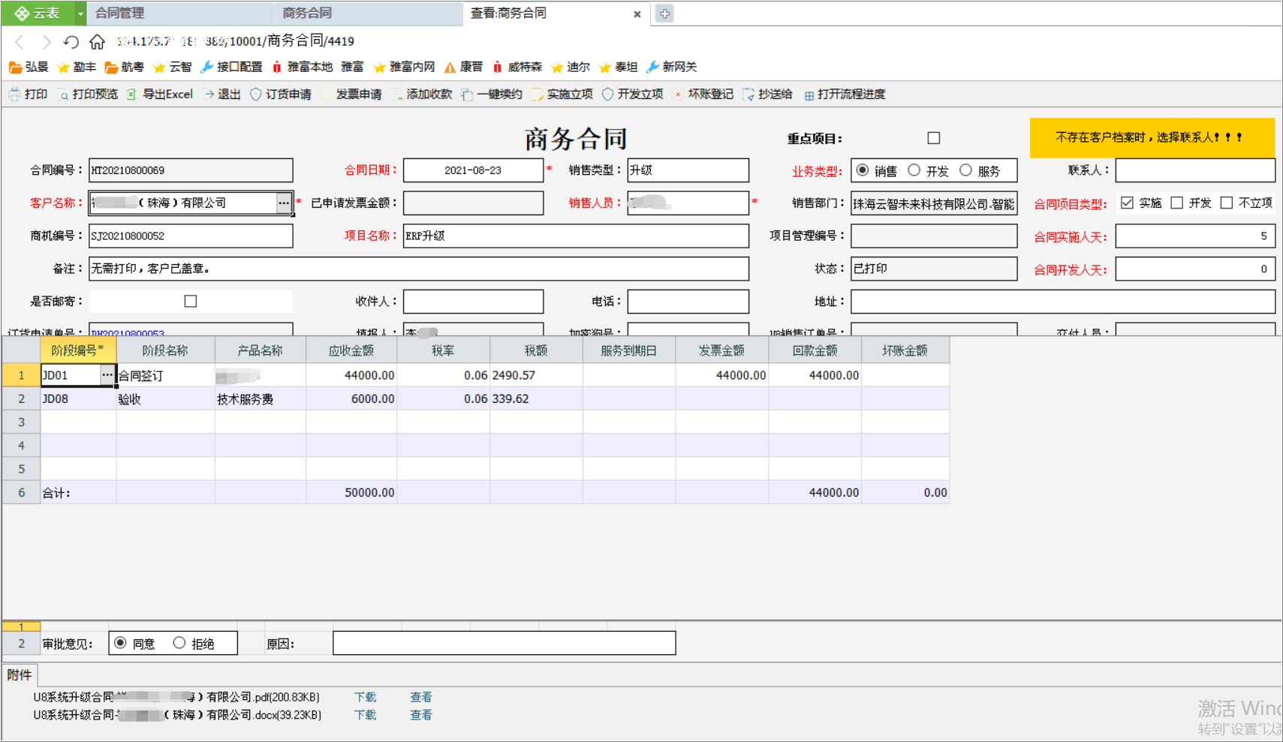Select the 技术服务费 product cell

[260, 398]
